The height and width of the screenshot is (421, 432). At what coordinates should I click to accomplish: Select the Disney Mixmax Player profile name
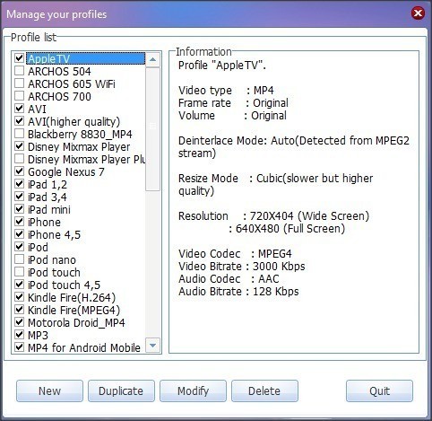pos(79,146)
